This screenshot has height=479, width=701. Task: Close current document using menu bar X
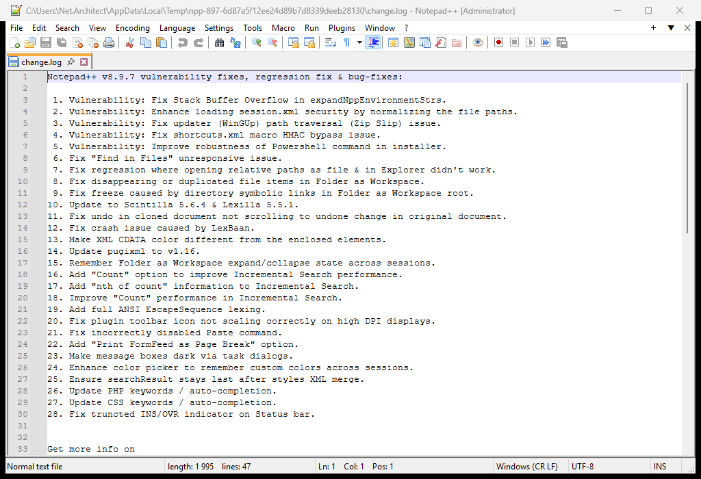pos(687,27)
